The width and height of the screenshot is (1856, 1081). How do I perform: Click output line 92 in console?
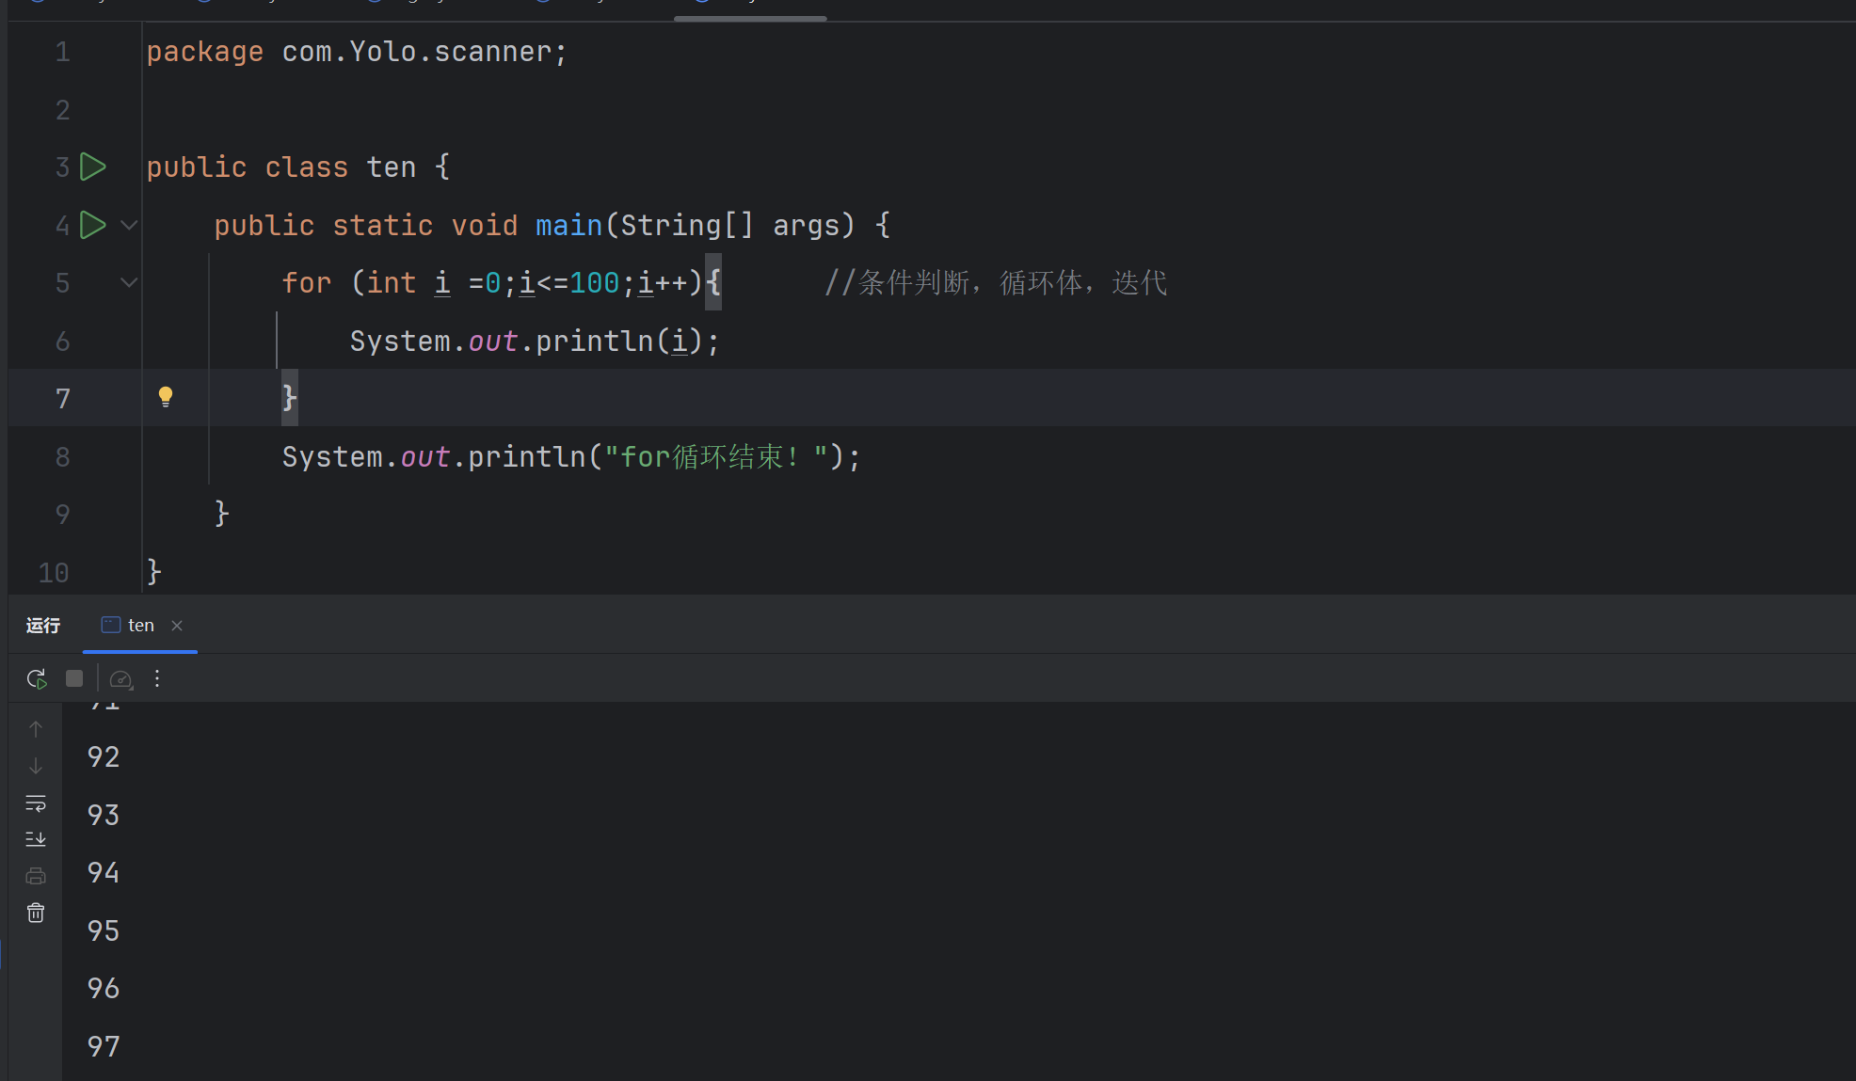click(x=104, y=757)
